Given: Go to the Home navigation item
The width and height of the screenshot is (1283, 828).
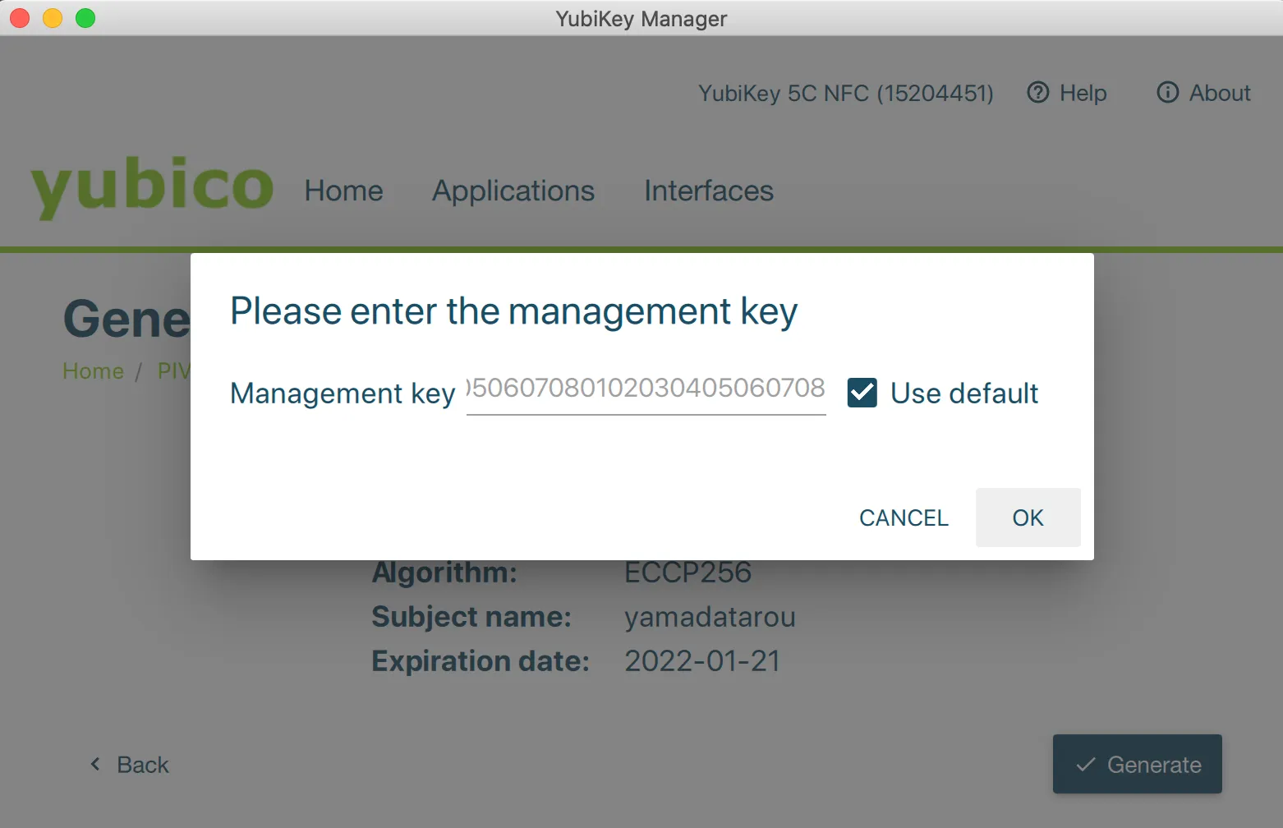Looking at the screenshot, I should coord(343,191).
